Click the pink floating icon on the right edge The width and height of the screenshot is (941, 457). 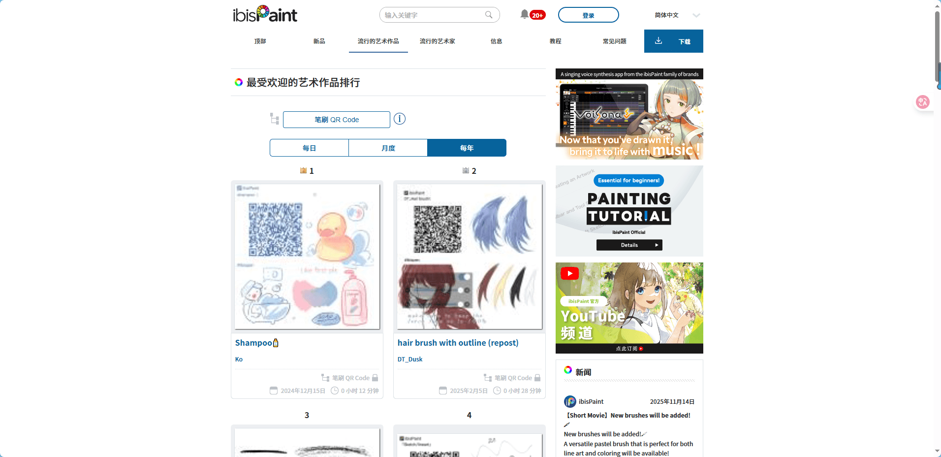pyautogui.click(x=923, y=102)
